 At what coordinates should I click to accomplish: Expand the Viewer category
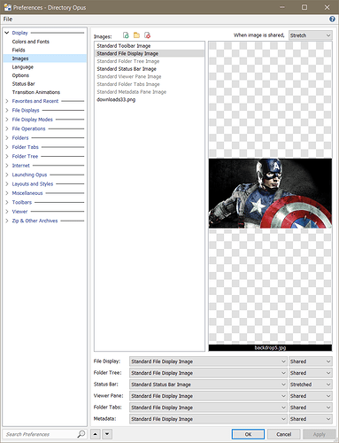tap(7, 212)
